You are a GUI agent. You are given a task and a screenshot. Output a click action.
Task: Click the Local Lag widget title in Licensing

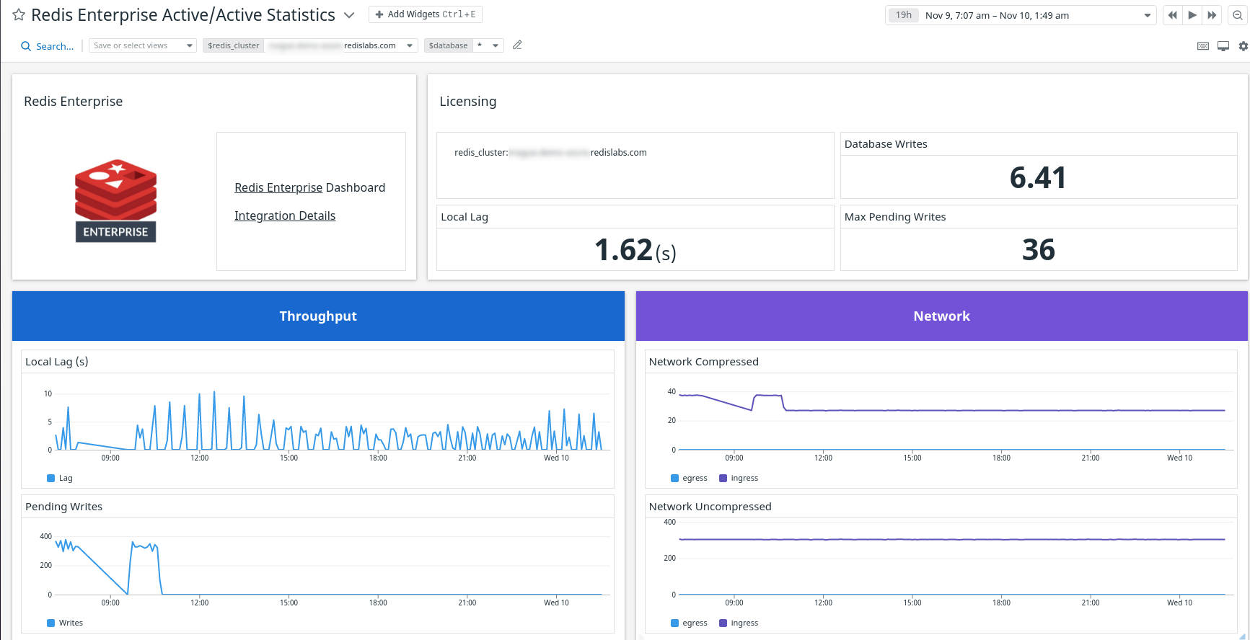[x=465, y=217]
